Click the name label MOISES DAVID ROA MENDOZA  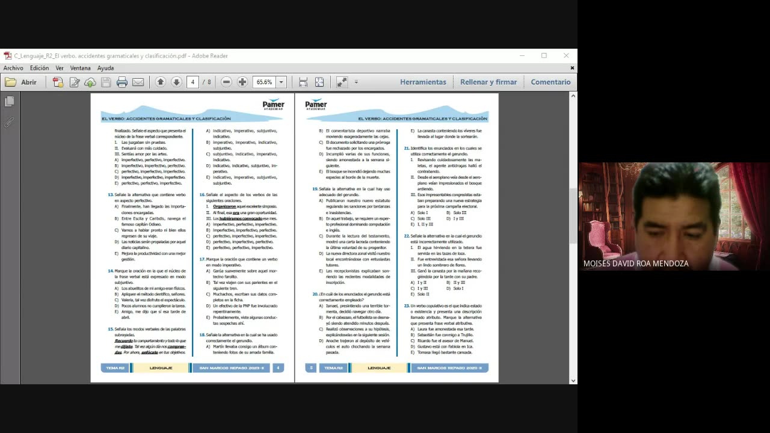(636, 263)
